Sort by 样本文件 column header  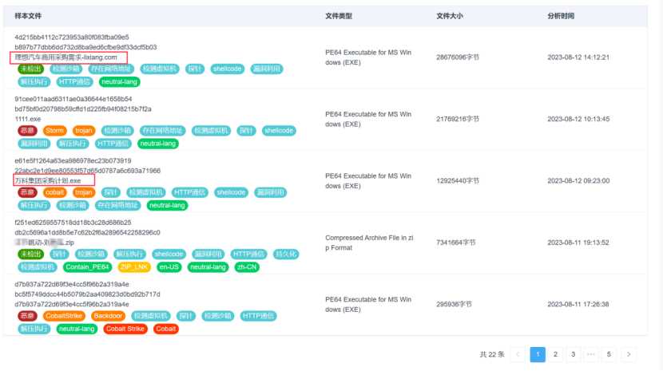28,16
